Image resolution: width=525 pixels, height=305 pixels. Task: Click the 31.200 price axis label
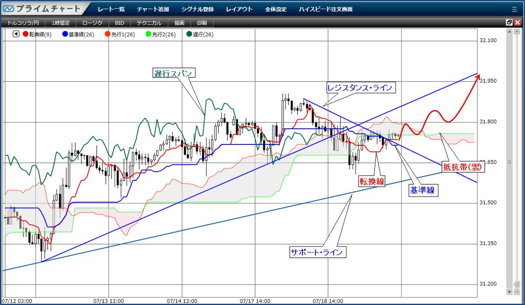coord(488,284)
